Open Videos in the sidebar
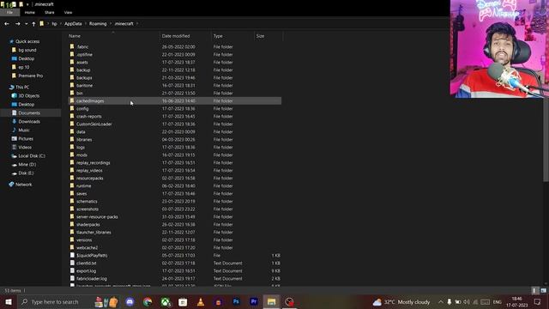The image size is (549, 309). point(25,147)
